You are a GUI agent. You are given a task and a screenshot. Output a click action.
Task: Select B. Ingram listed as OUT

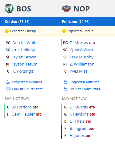tap(78, 129)
